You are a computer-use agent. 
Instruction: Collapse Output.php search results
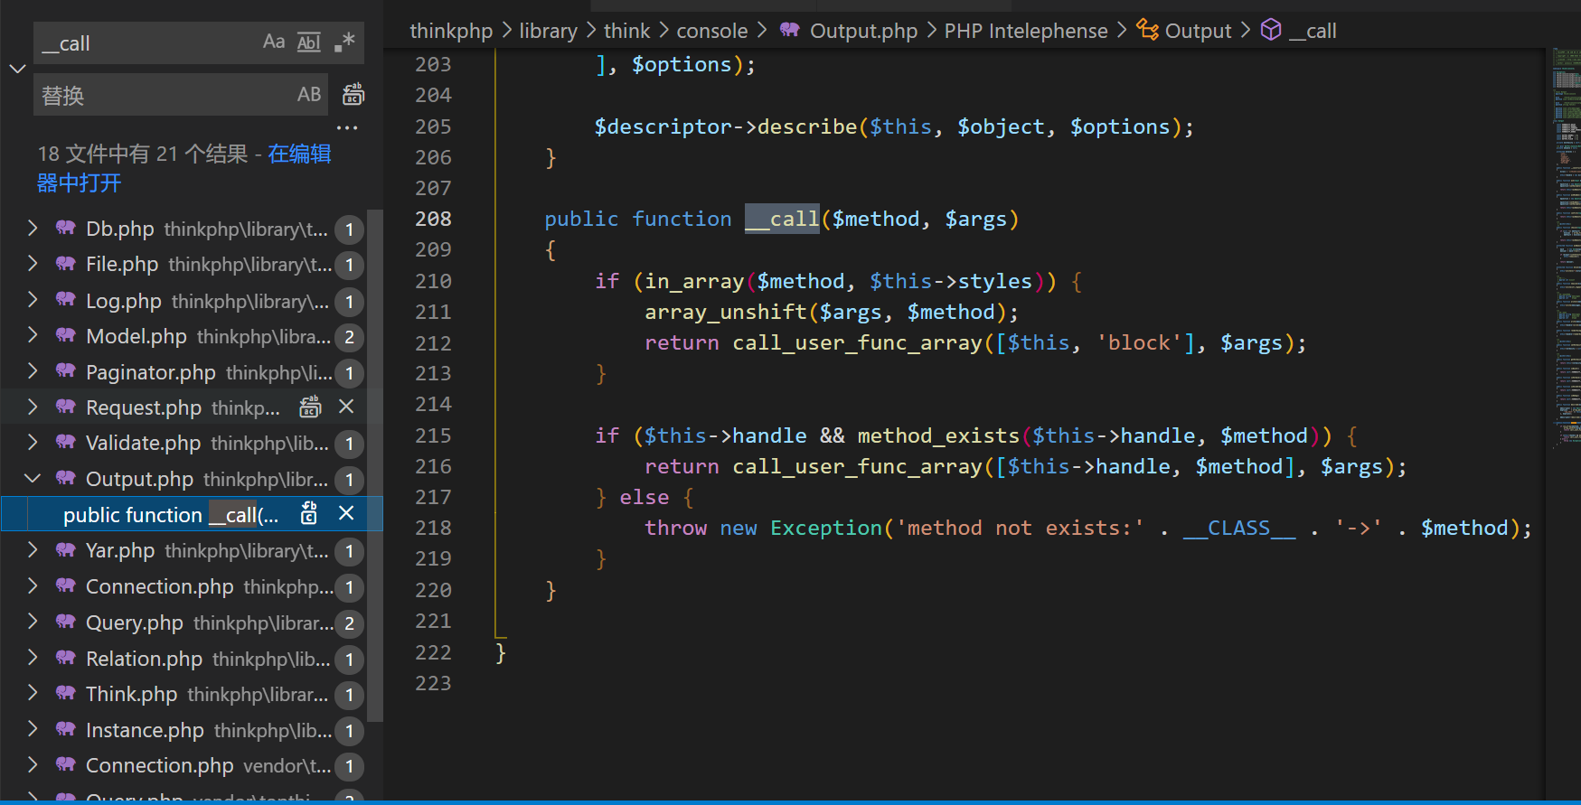click(33, 479)
